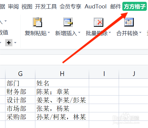Switch to the 开发工具 tab

[46, 7]
